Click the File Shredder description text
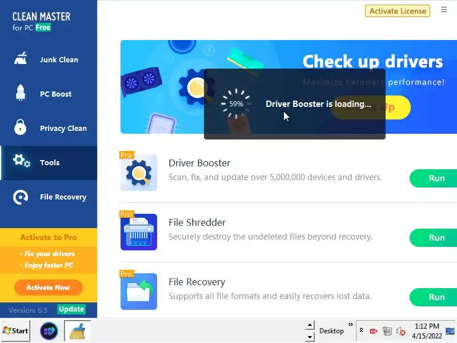The height and width of the screenshot is (343, 457). click(x=270, y=237)
